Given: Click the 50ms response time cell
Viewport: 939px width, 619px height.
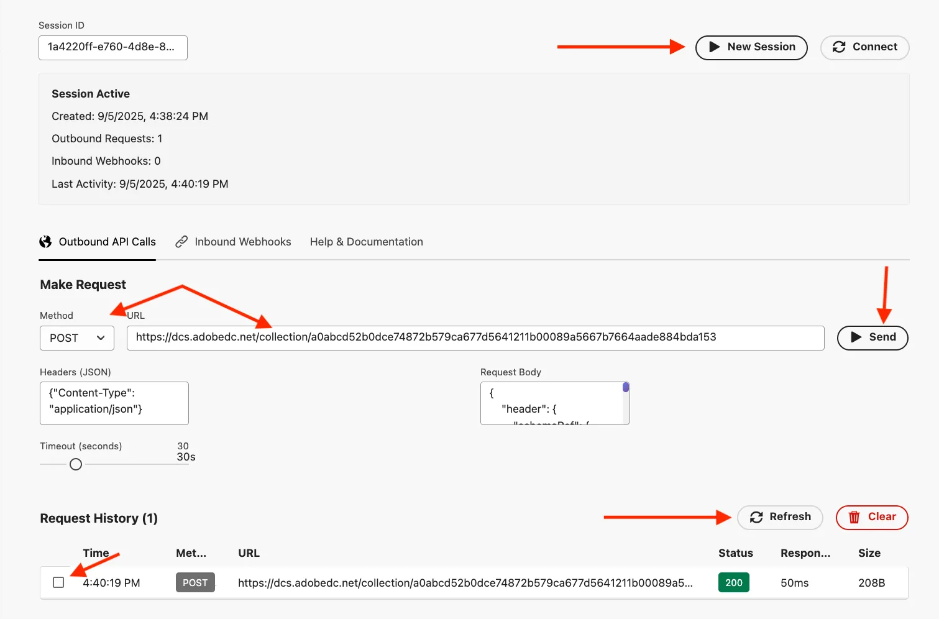Looking at the screenshot, I should [x=795, y=583].
